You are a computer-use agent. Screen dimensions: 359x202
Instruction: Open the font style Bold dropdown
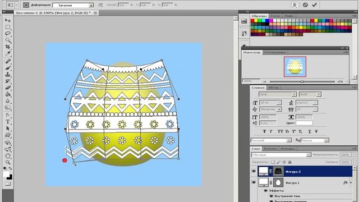pyautogui.click(x=319, y=94)
